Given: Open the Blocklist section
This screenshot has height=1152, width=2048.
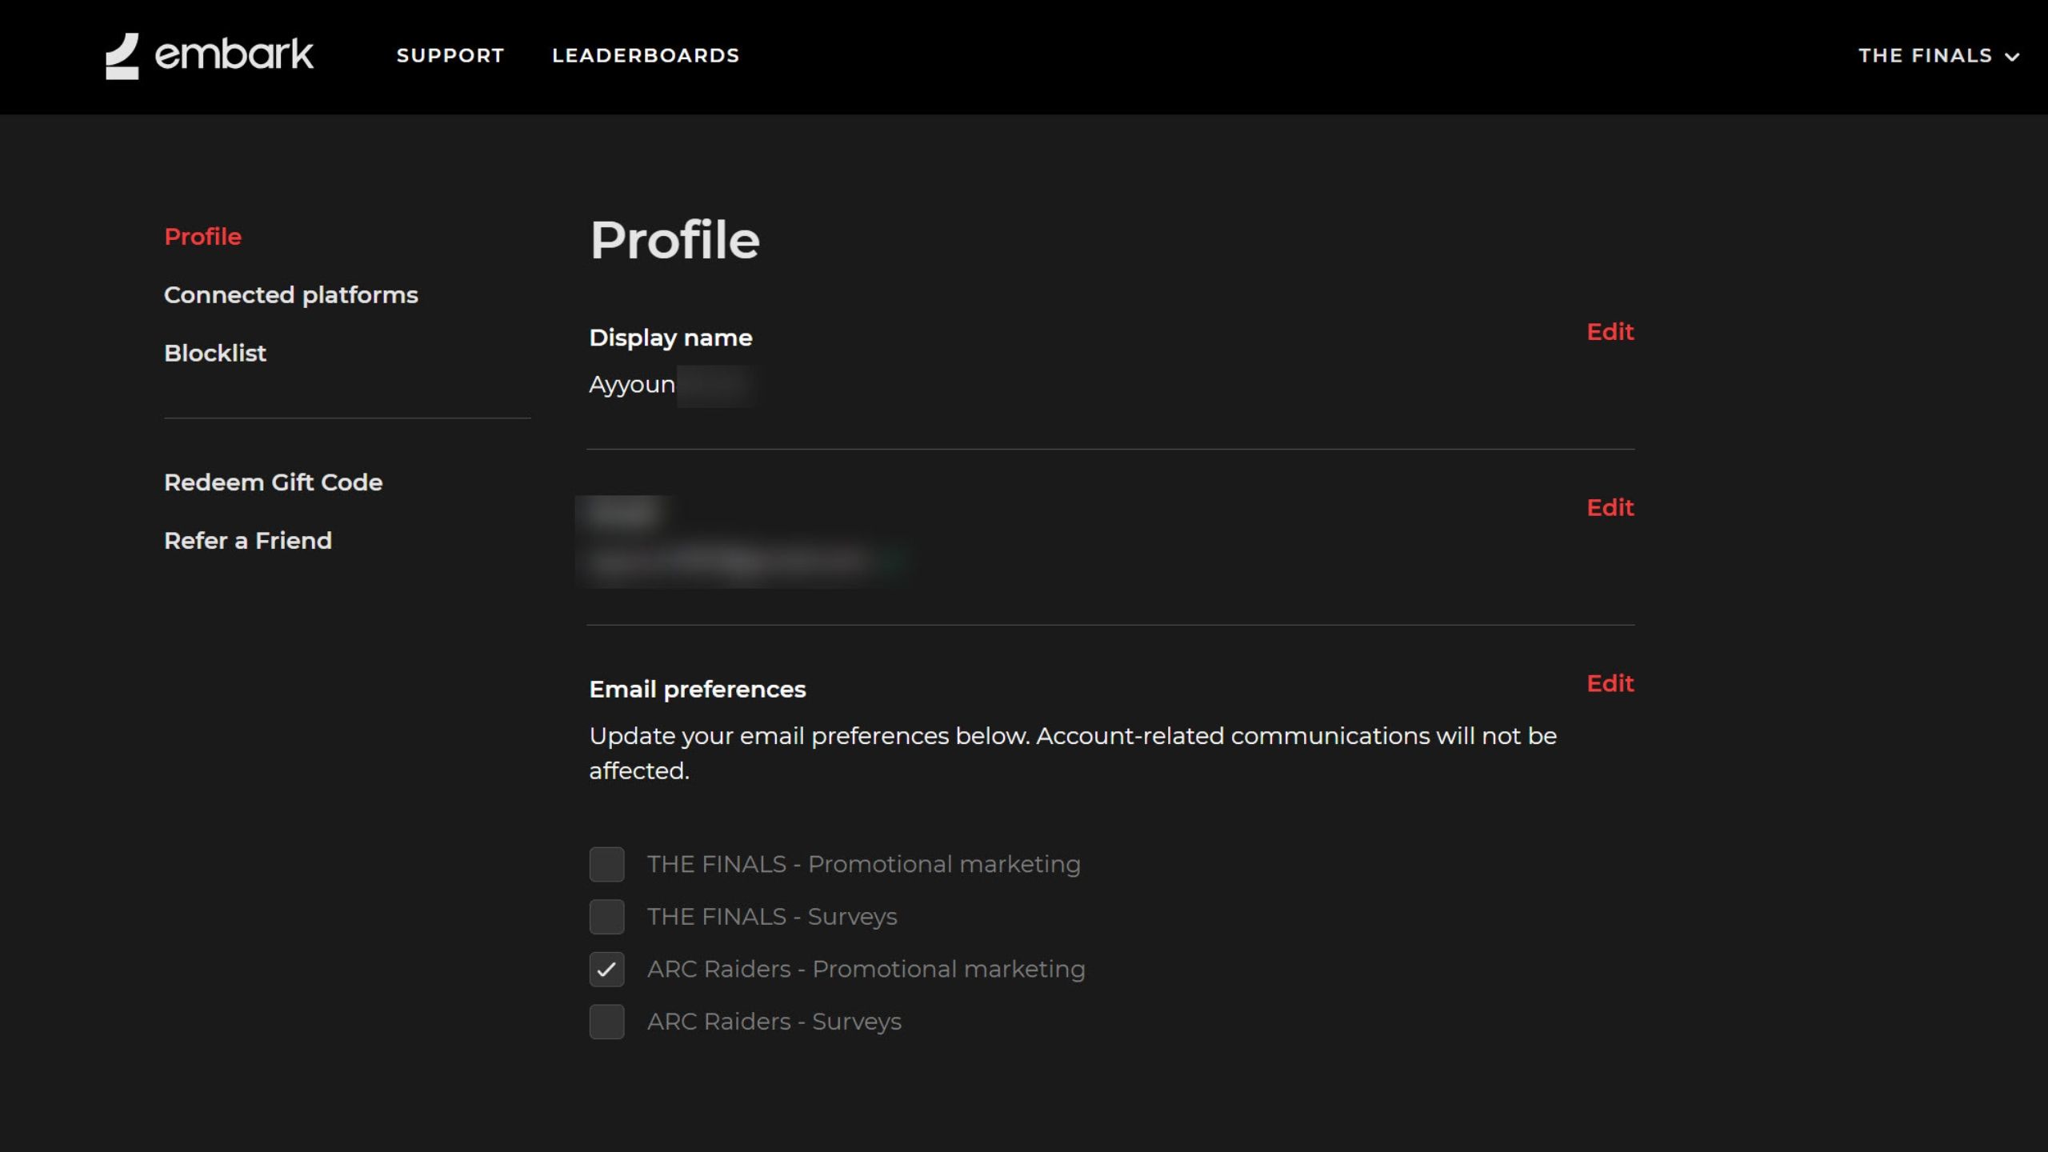Looking at the screenshot, I should (214, 354).
